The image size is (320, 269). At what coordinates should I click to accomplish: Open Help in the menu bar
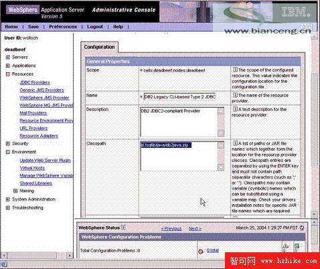[x=118, y=27]
